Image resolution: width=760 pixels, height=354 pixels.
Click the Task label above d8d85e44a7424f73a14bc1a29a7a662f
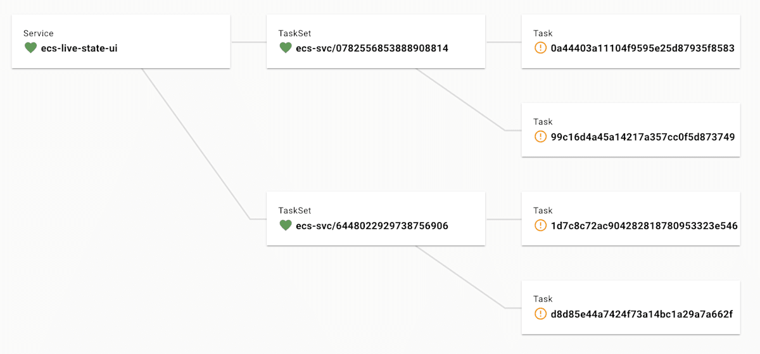click(543, 299)
